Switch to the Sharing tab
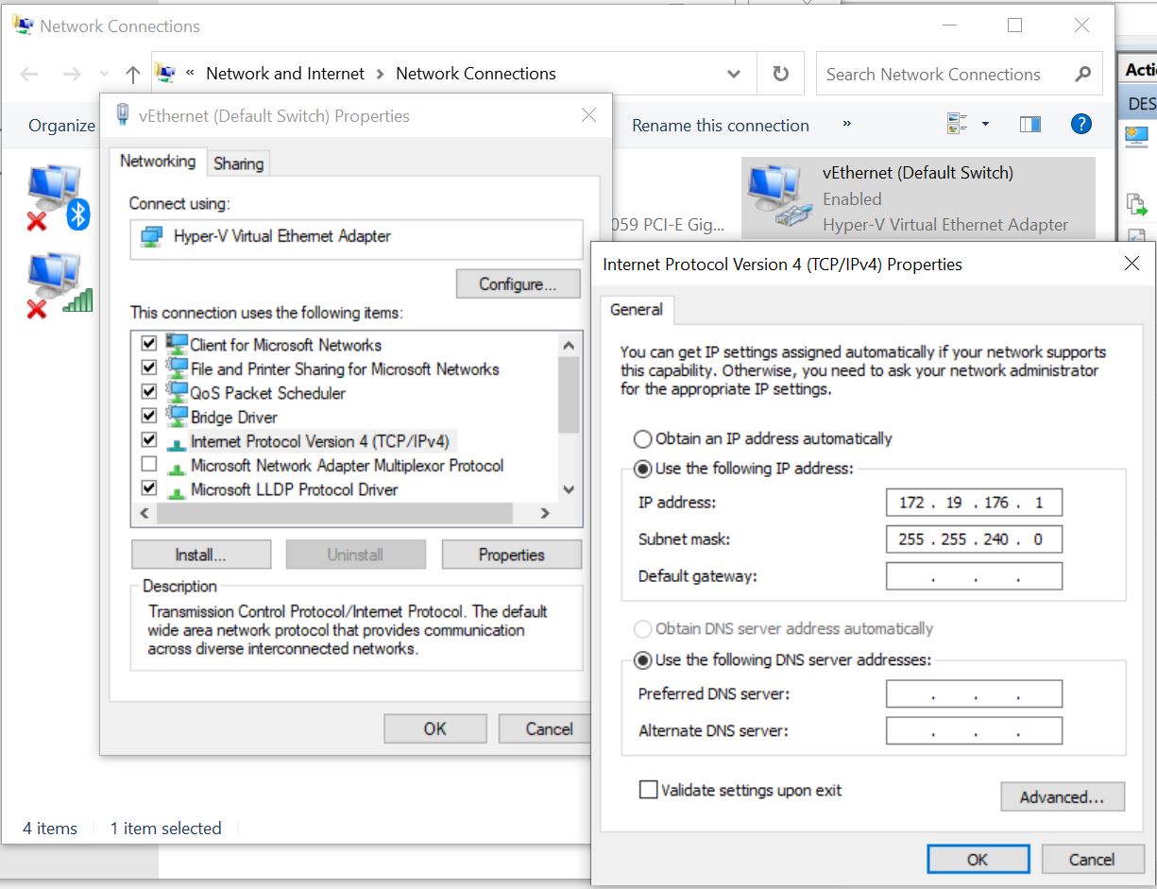Viewport: 1157px width, 889px height. [x=238, y=162]
